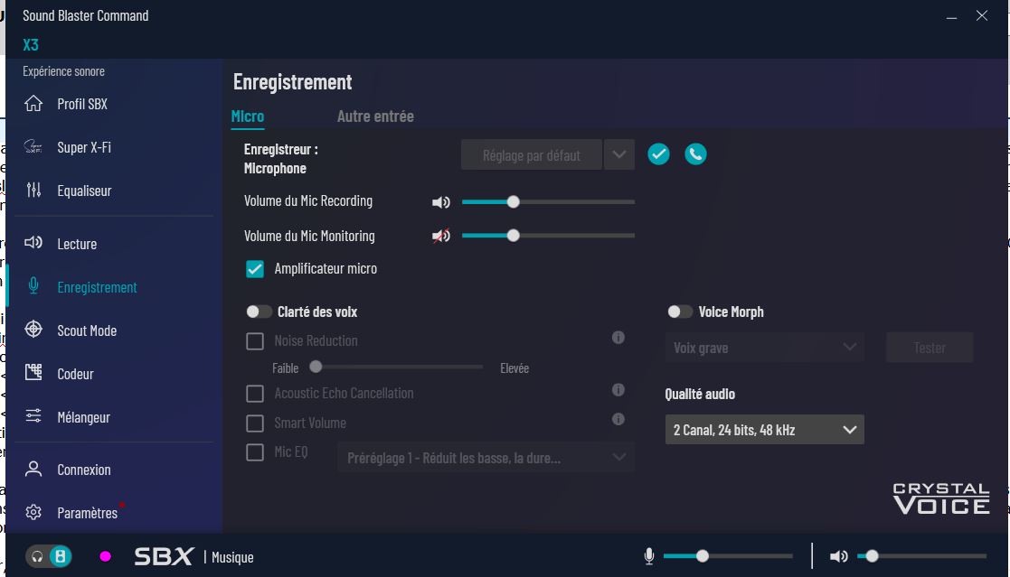The height and width of the screenshot is (577, 1010).
Task: Mute the speaker icon in bottom bar
Action: [838, 556]
